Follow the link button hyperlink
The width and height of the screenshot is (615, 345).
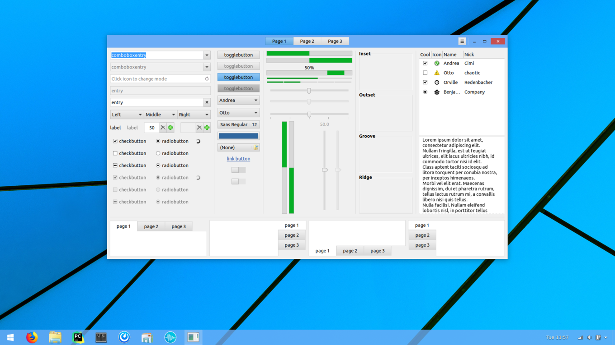pyautogui.click(x=238, y=159)
